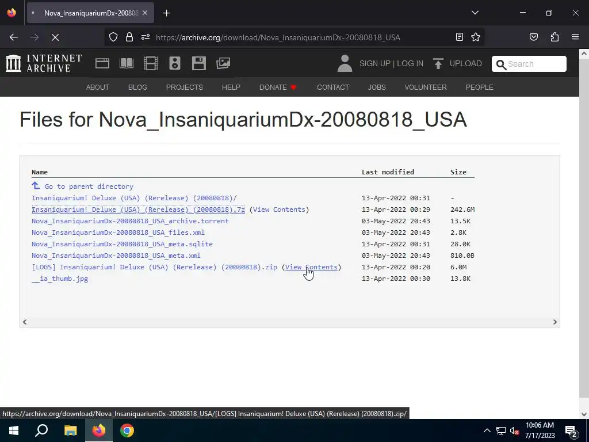Click the Search input field
The height and width of the screenshot is (442, 589).
click(529, 64)
